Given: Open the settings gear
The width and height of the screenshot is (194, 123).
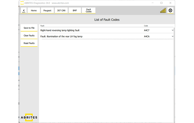Looking at the screenshot, I should pos(170,11).
